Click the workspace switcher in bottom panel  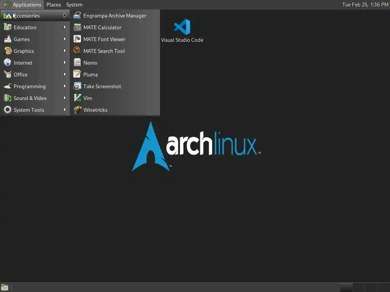pos(364,287)
